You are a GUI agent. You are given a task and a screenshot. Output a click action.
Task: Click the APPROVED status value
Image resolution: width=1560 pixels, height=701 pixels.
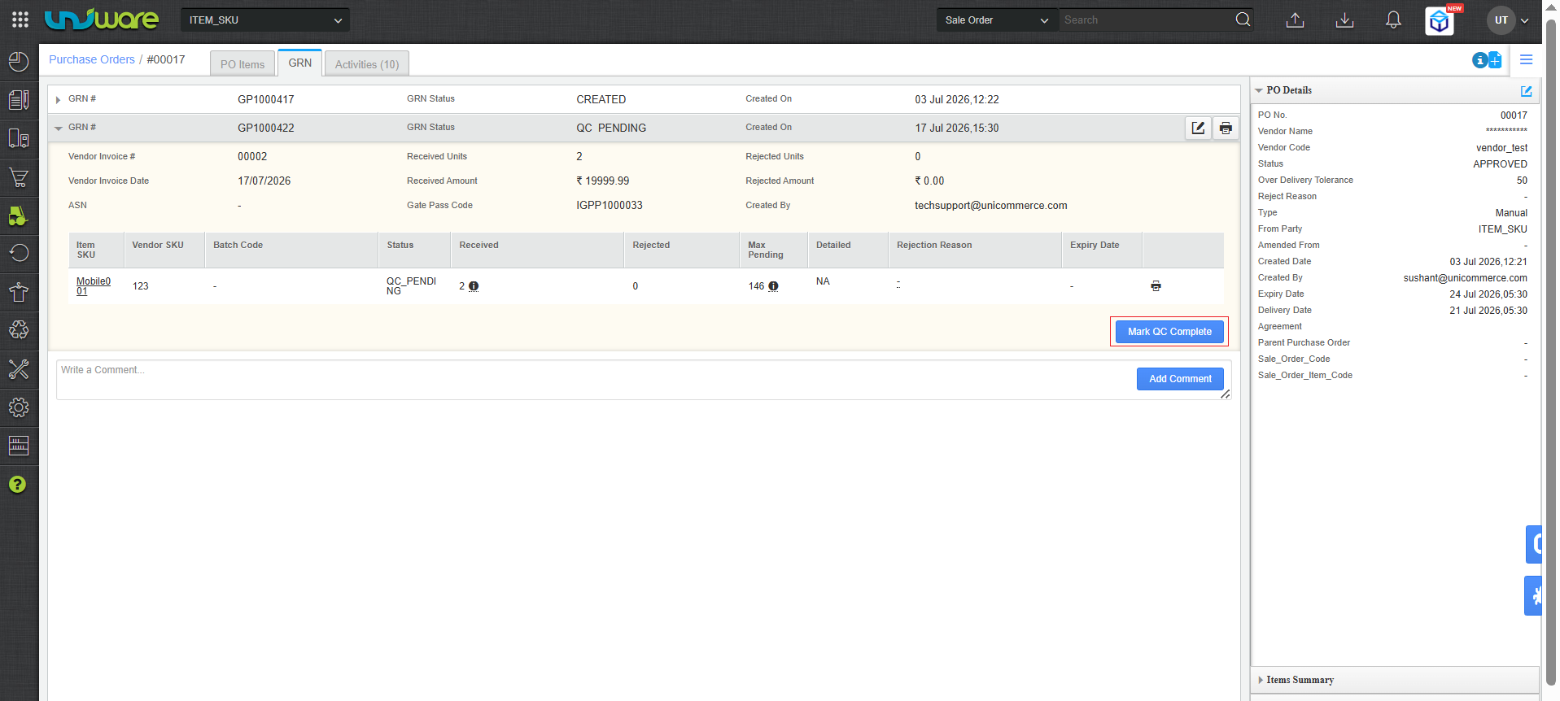[x=1500, y=164]
